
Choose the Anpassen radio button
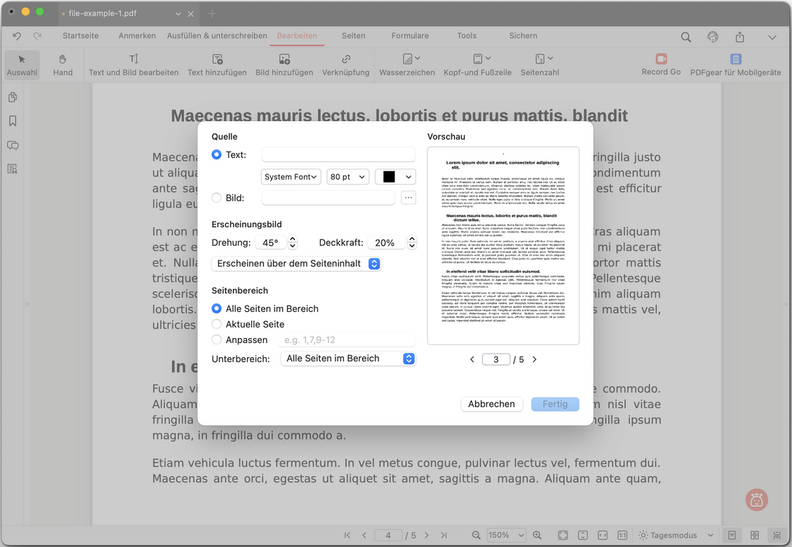(x=217, y=340)
